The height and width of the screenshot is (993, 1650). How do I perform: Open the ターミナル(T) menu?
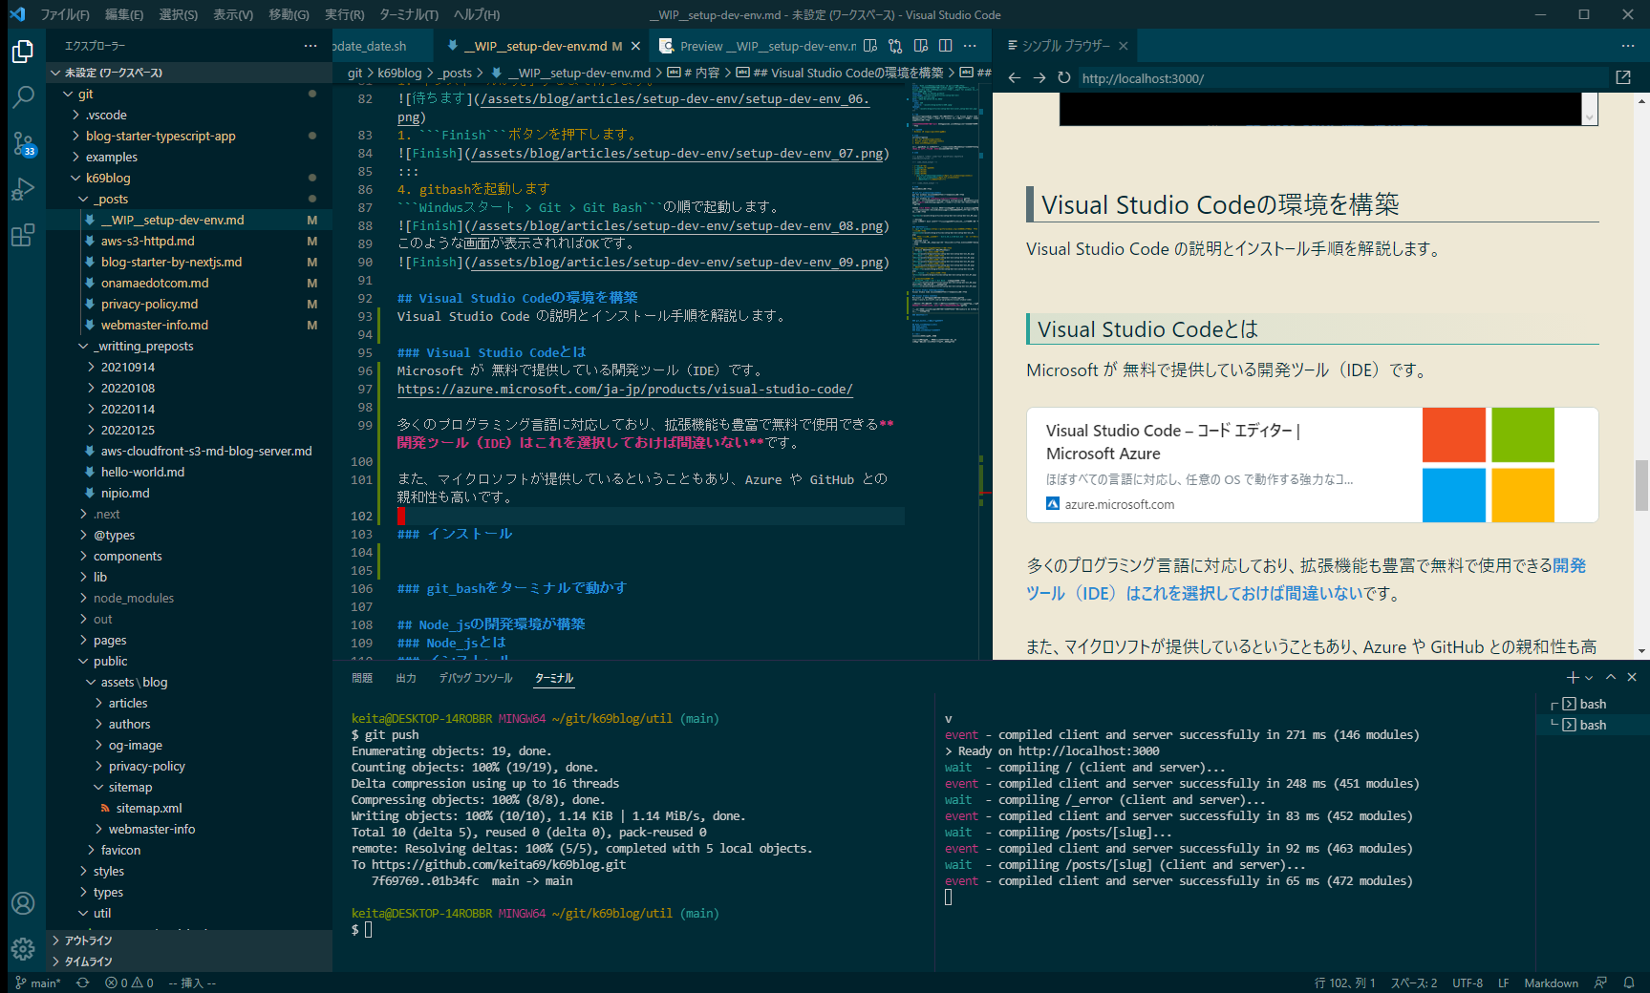coord(409,14)
